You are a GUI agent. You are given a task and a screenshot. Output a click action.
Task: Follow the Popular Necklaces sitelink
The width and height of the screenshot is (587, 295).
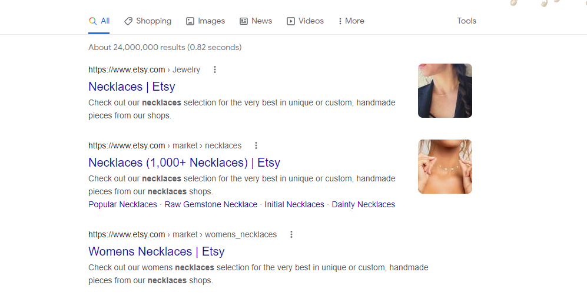122,205
